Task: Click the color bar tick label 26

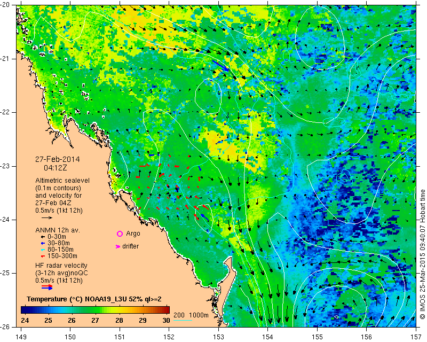Action: 72,320
